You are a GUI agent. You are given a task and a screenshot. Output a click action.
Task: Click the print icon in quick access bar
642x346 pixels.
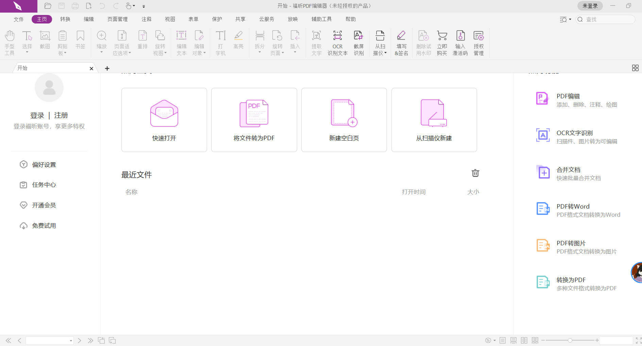tap(75, 6)
